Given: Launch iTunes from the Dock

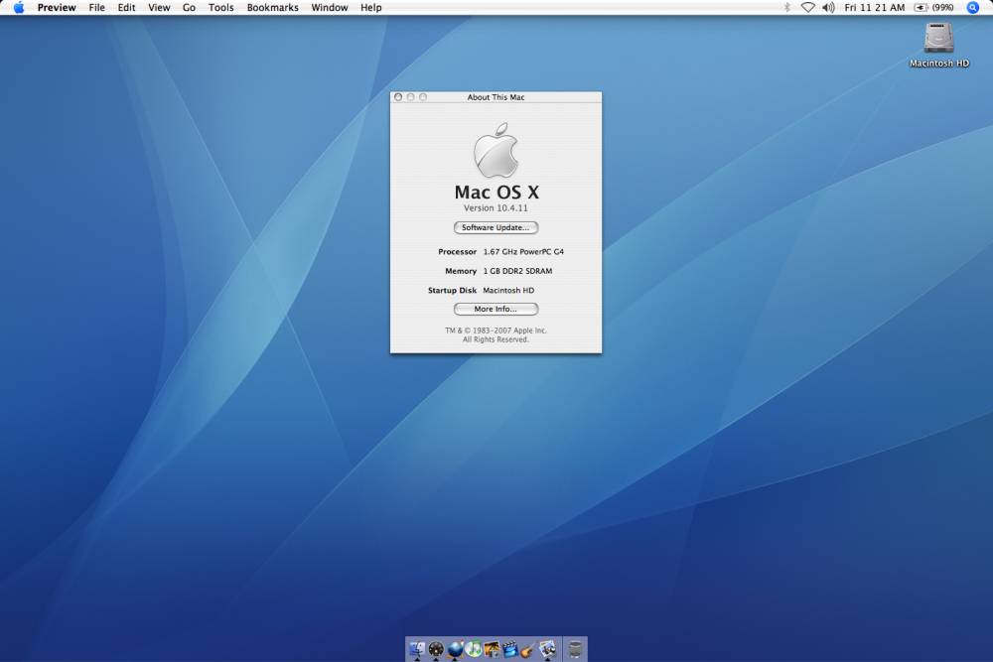Looking at the screenshot, I should point(473,649).
